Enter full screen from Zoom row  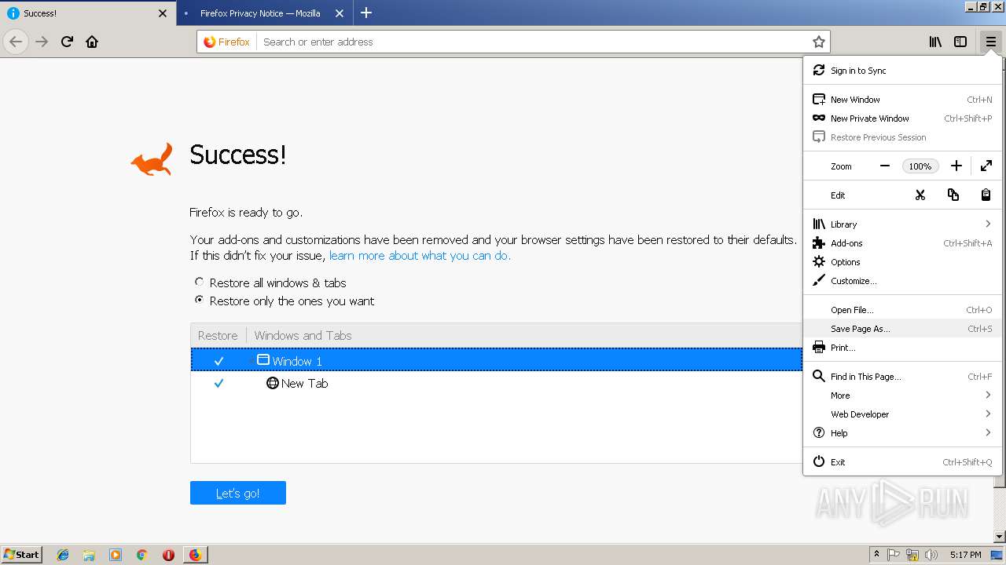(x=986, y=166)
